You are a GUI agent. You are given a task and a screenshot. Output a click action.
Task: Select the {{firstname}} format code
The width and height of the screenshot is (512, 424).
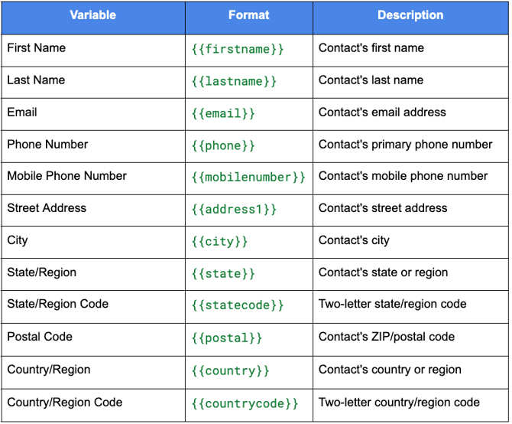(238, 49)
